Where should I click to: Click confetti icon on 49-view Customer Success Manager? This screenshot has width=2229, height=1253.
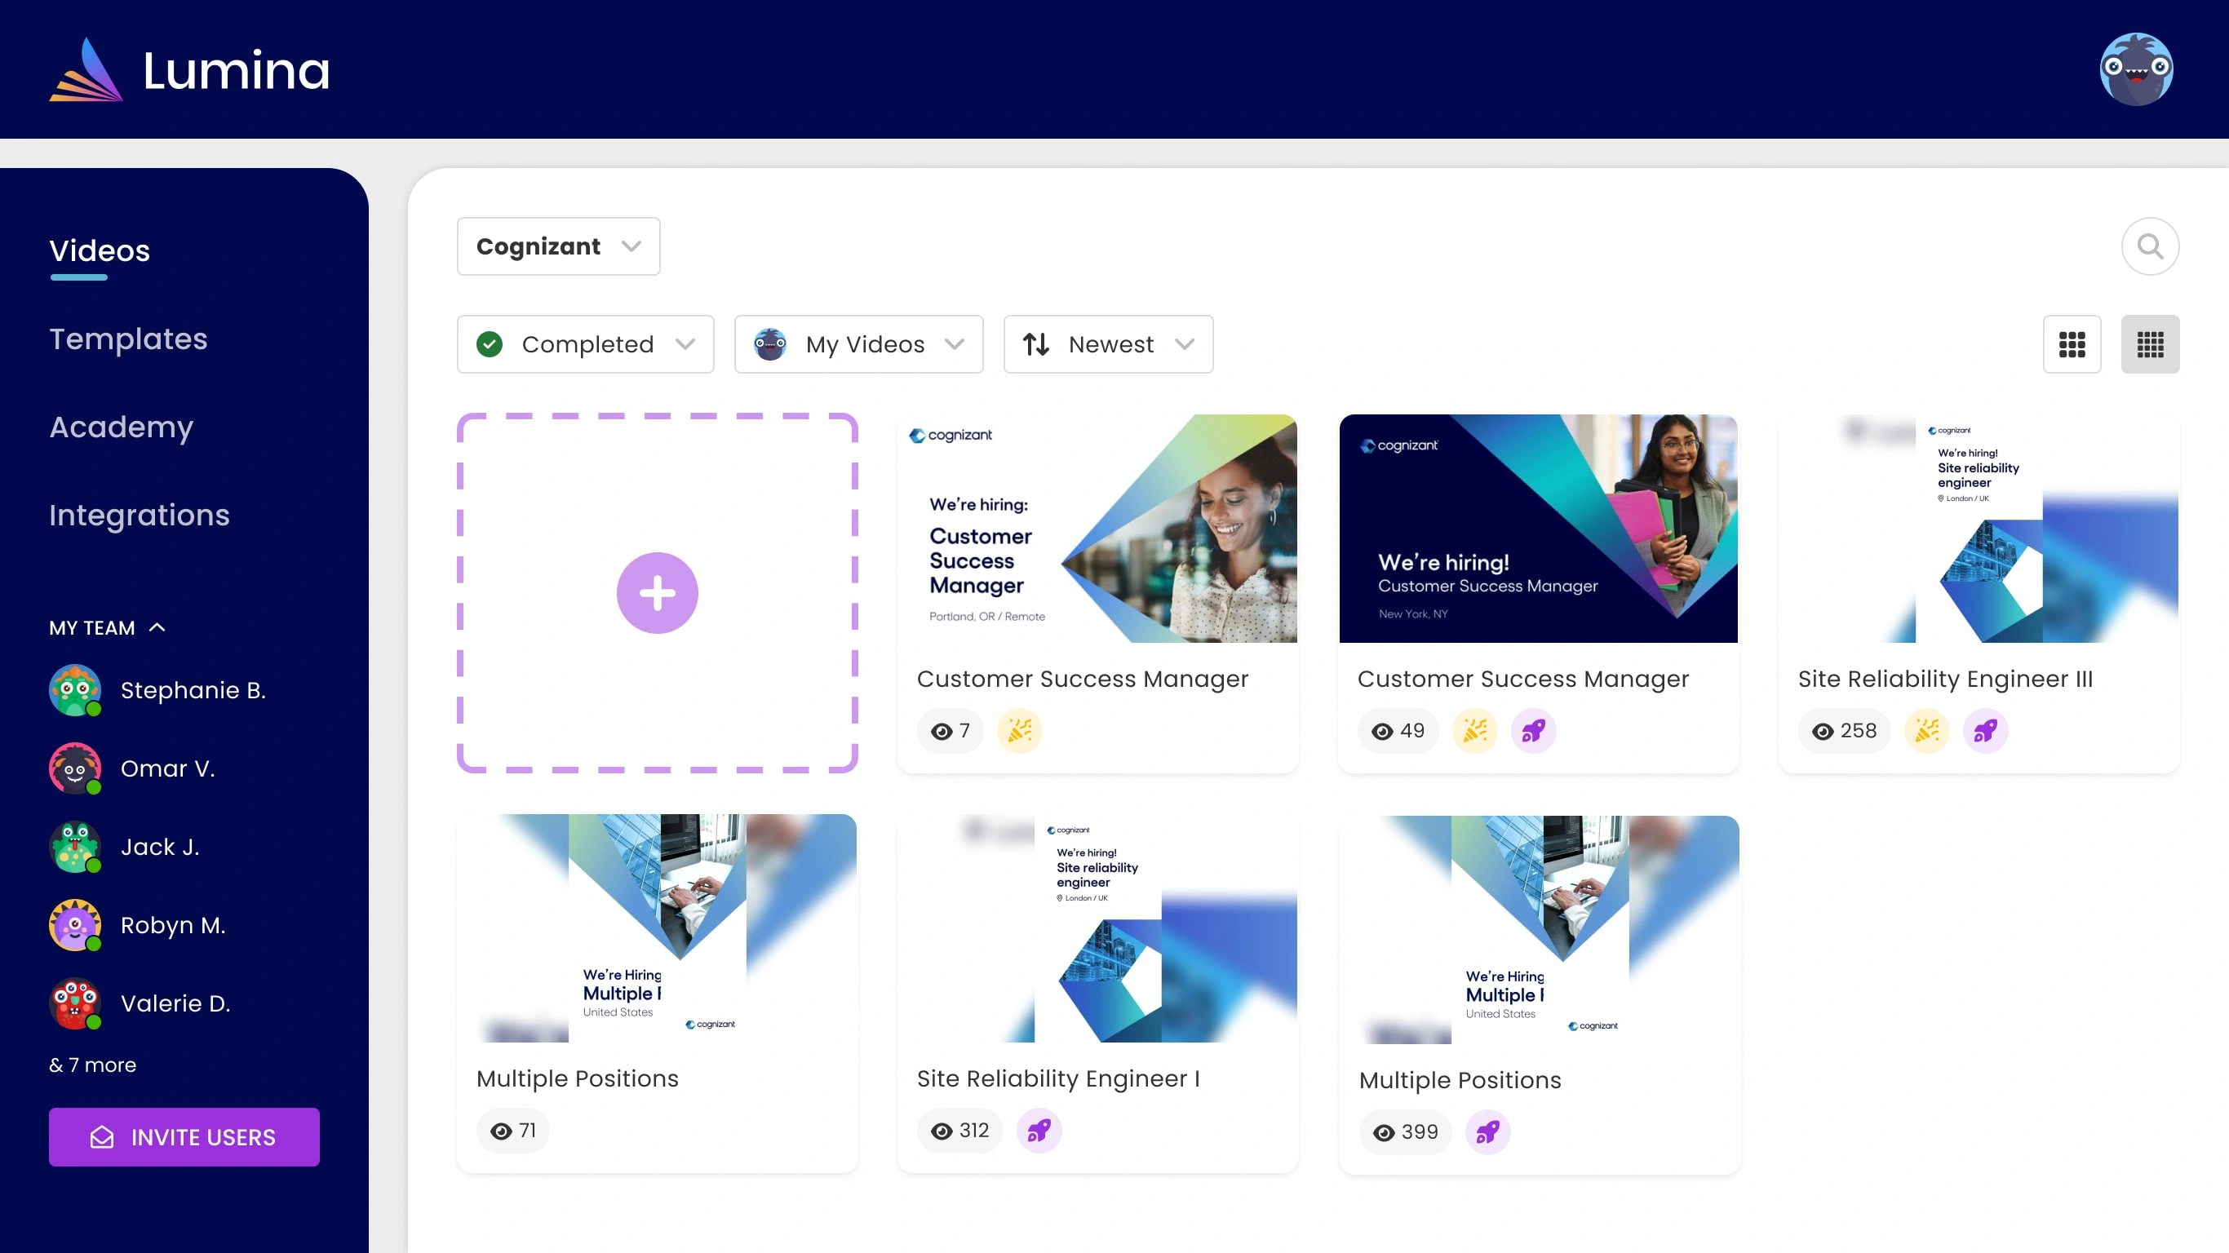pyautogui.click(x=1474, y=731)
